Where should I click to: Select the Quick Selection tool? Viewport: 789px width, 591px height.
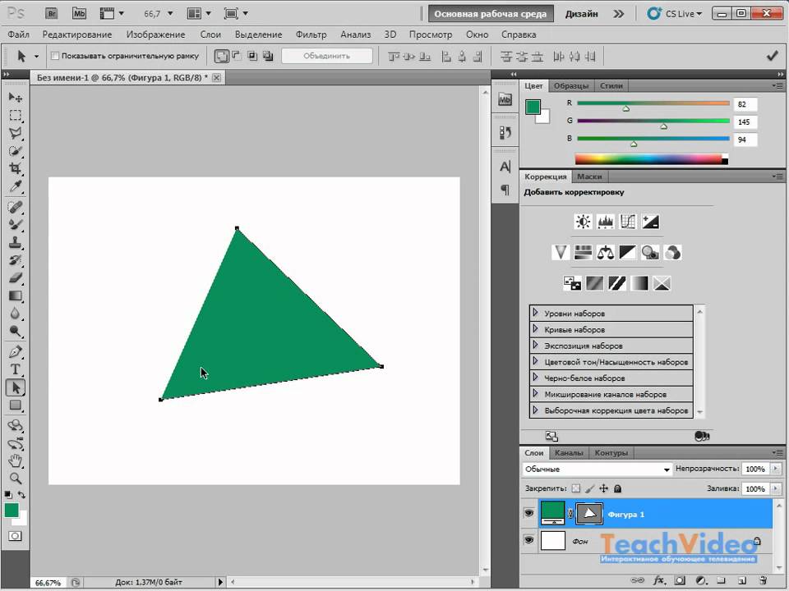coord(15,151)
